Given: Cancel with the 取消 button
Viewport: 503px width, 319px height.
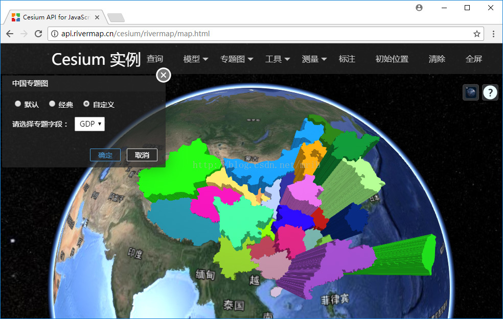Looking at the screenshot, I should click(x=142, y=155).
